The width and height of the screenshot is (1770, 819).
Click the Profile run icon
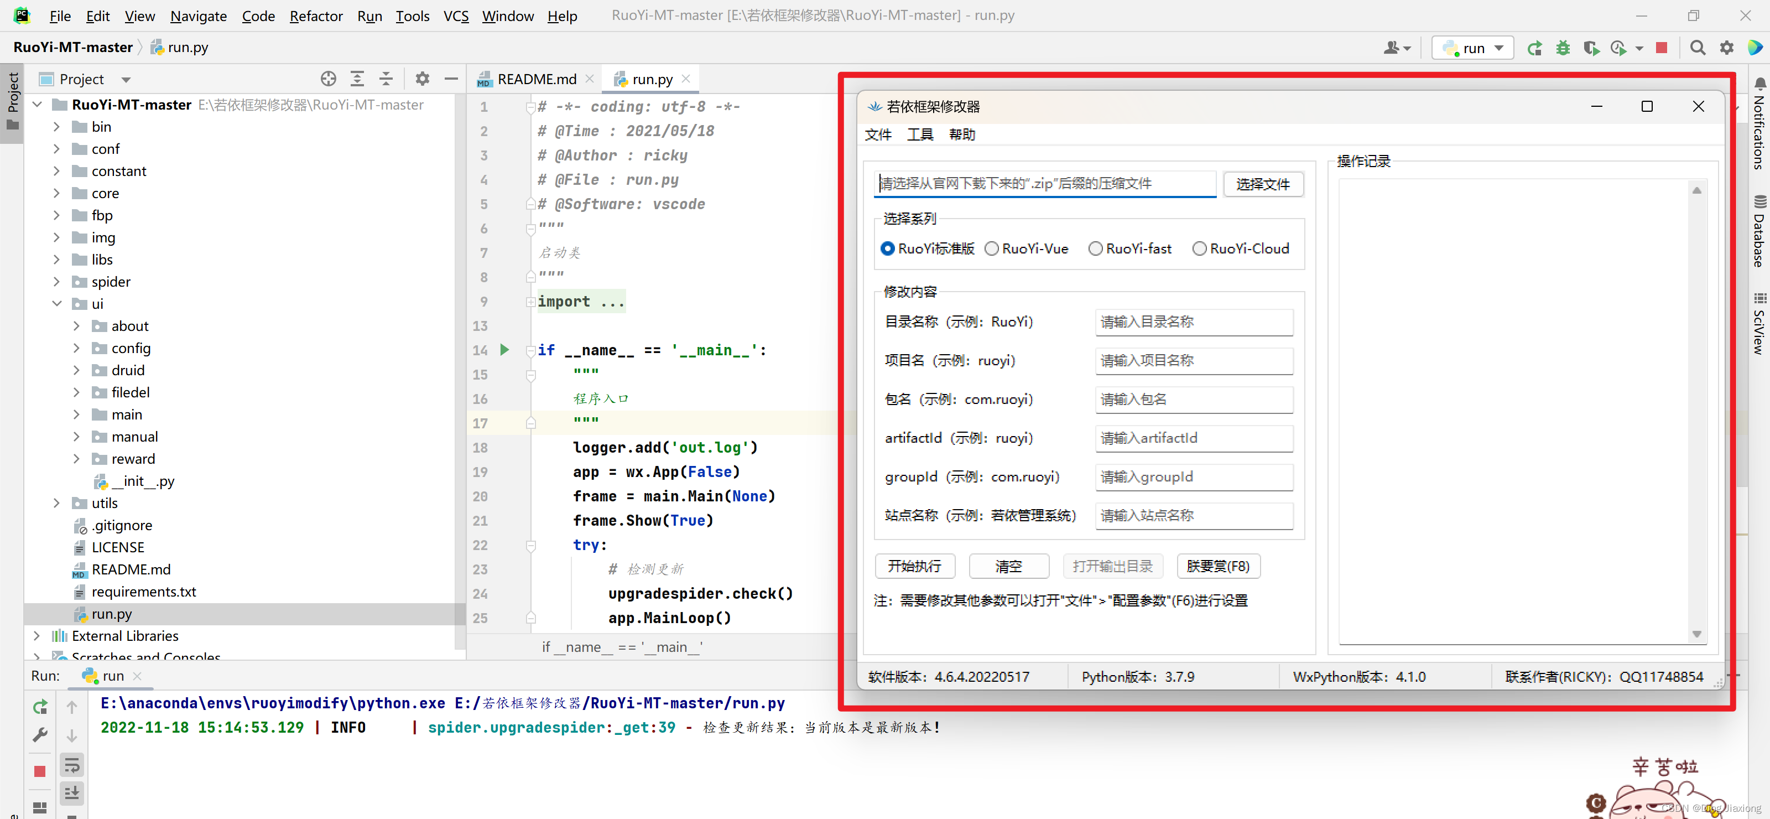(x=1619, y=48)
